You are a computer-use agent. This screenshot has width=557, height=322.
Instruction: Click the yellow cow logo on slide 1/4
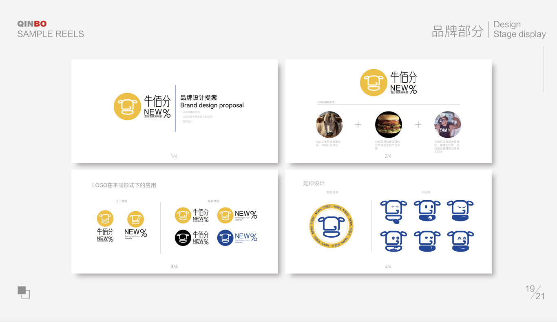click(127, 107)
